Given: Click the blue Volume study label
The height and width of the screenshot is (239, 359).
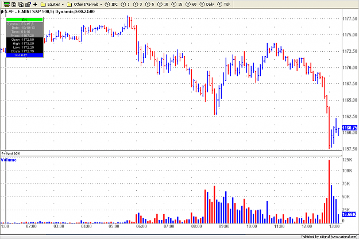Looking at the screenshot, I should 9,160.
